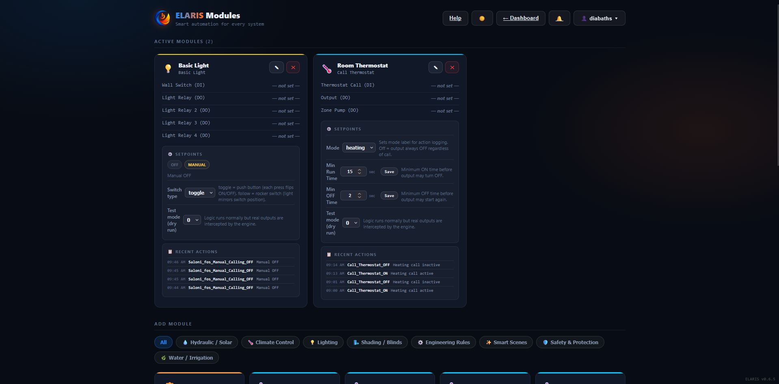The width and height of the screenshot is (779, 384).
Task: Open the Switch type toggle dropdown
Action: [200, 193]
